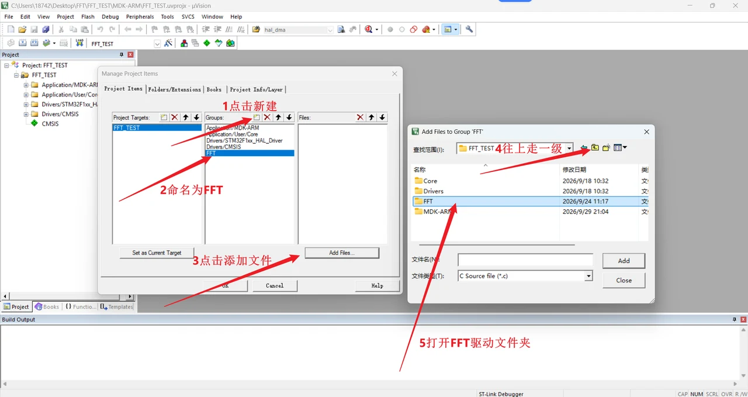This screenshot has width=748, height=397.
Task: Collapse the FFT_TEST target node in the Project tree
Action: click(17, 75)
